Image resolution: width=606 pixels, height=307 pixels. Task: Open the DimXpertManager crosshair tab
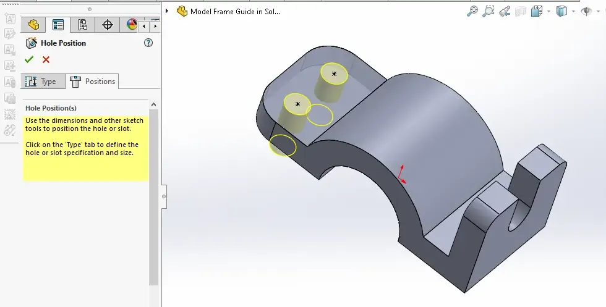pyautogui.click(x=107, y=25)
